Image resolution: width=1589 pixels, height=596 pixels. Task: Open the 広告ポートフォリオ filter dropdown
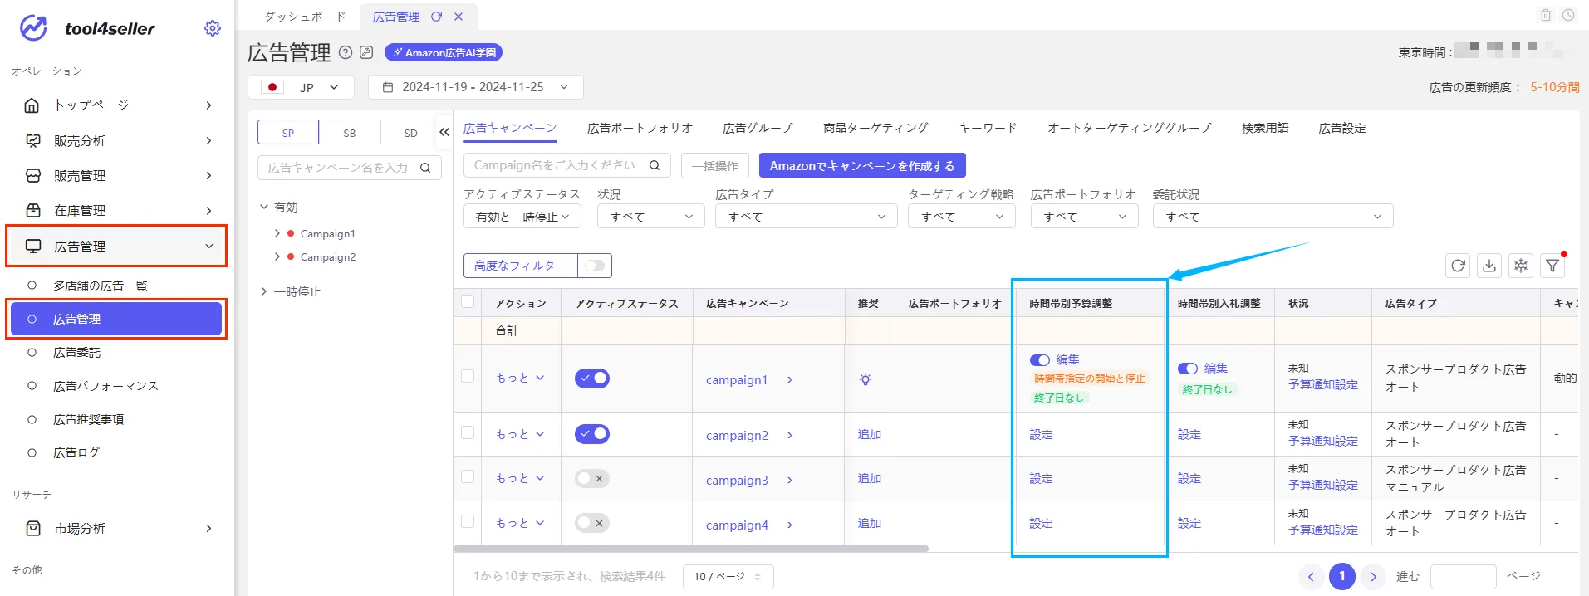(1084, 217)
